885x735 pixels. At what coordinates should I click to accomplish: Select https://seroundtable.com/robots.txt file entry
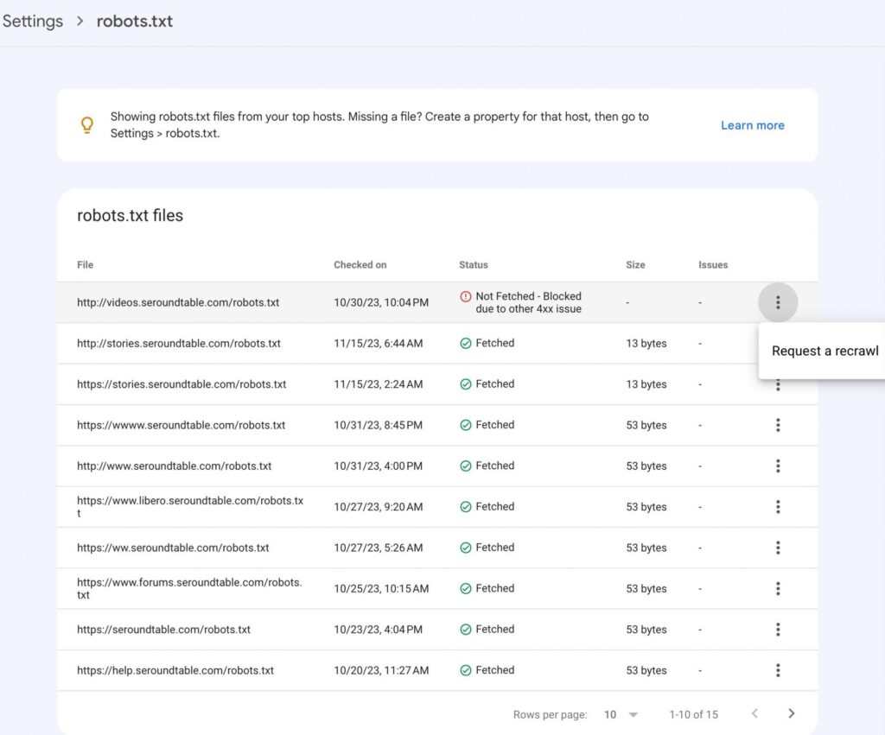[163, 630]
